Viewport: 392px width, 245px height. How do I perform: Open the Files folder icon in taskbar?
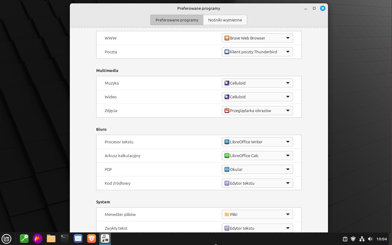point(51,238)
